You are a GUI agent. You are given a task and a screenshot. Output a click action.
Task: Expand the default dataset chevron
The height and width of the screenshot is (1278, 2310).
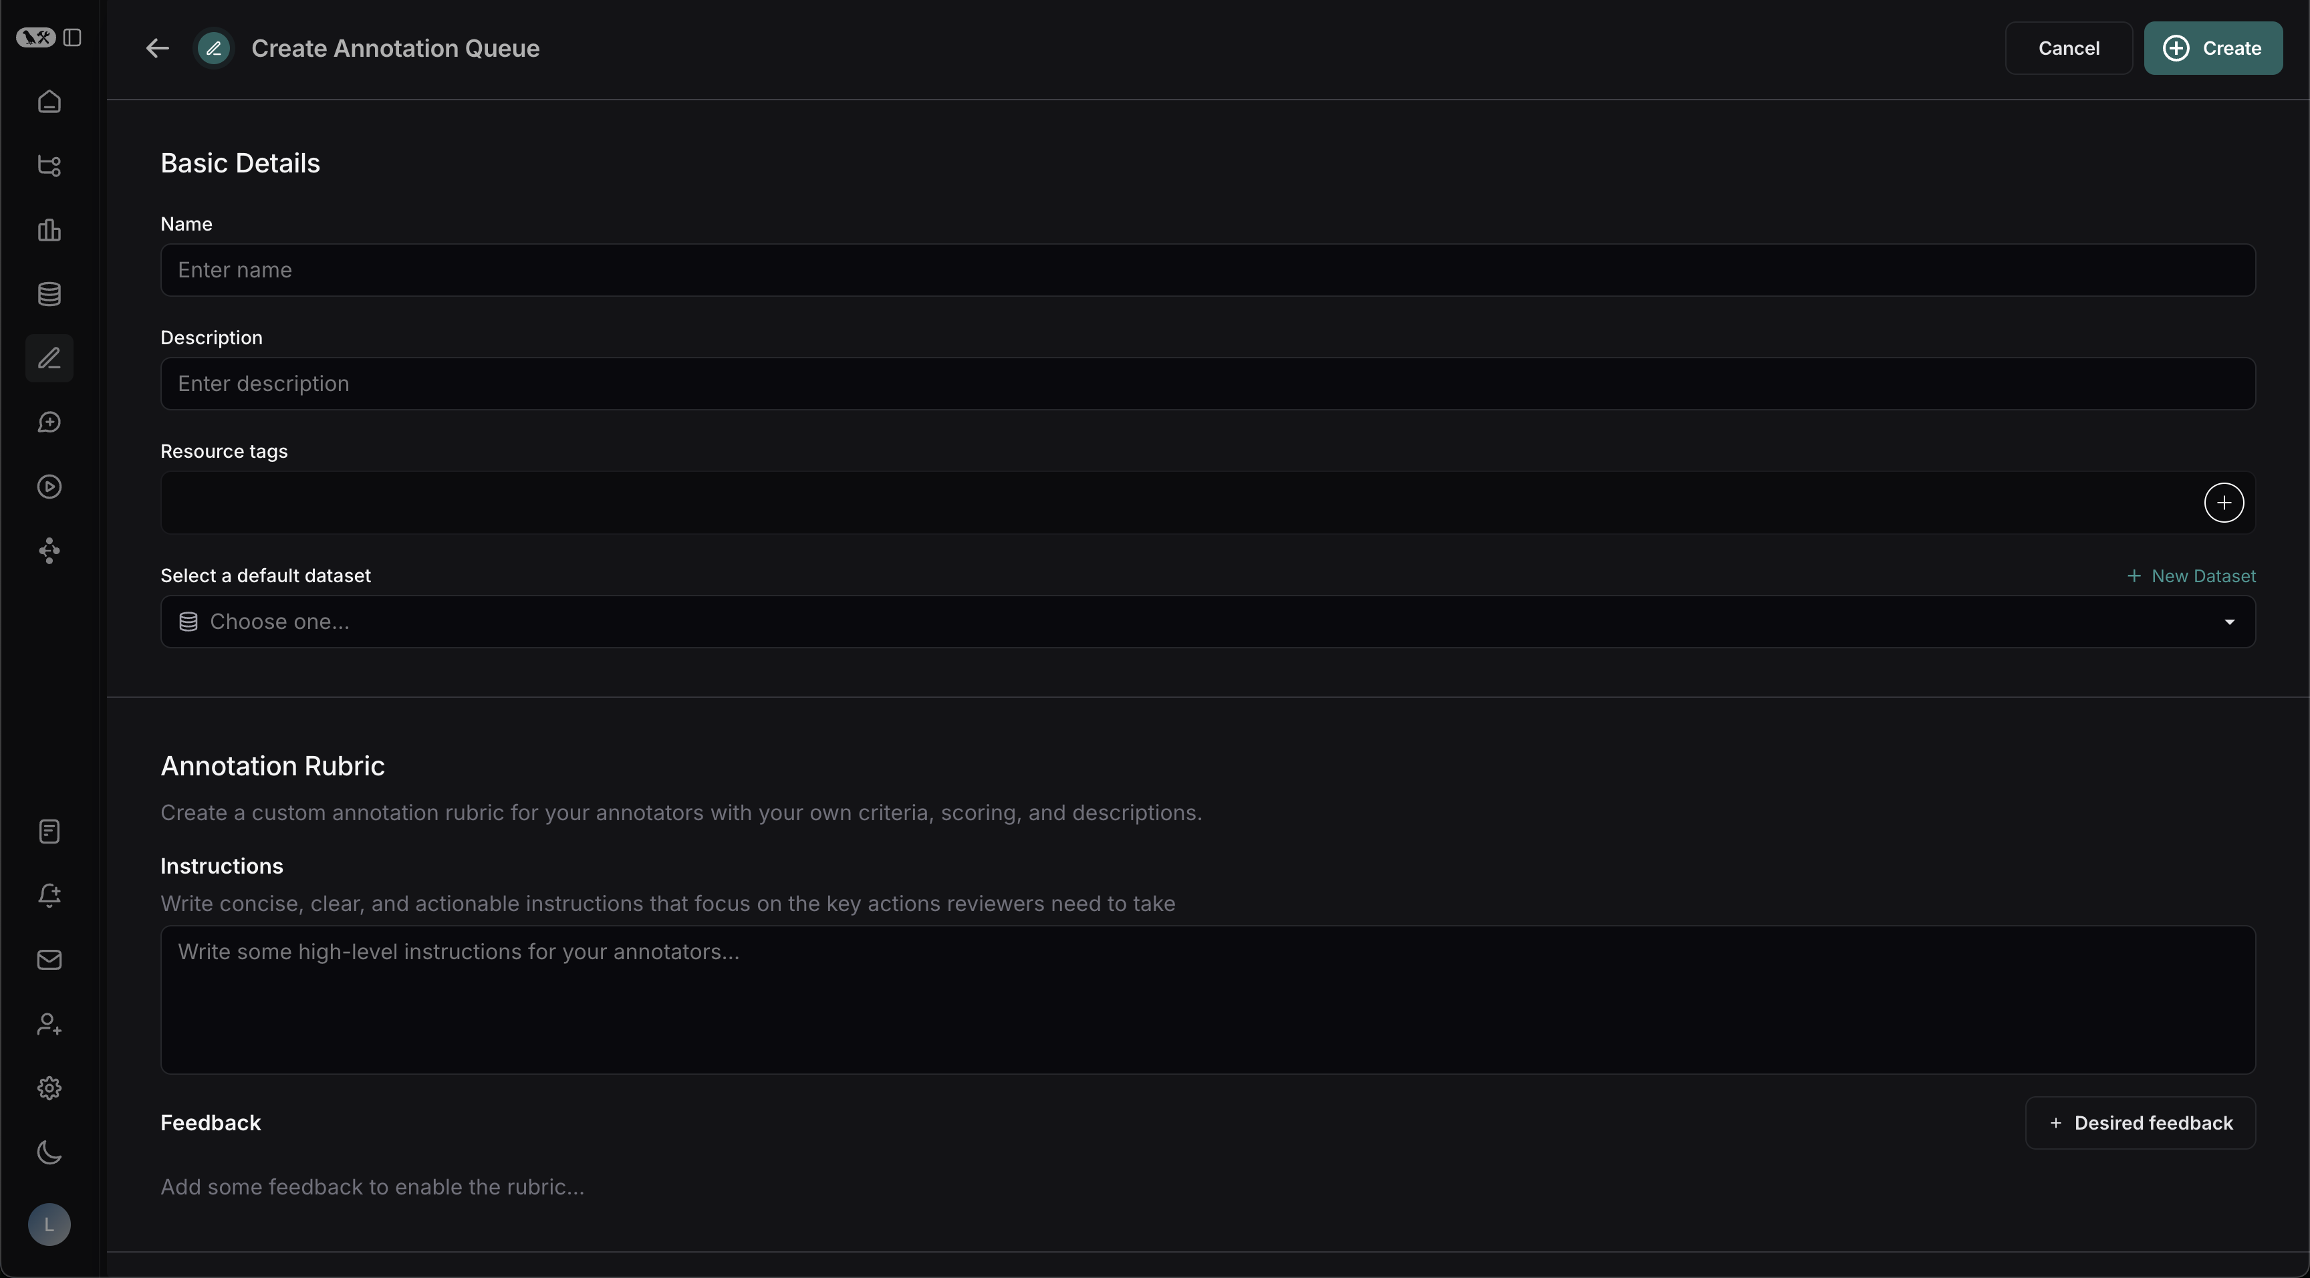click(x=2230, y=622)
